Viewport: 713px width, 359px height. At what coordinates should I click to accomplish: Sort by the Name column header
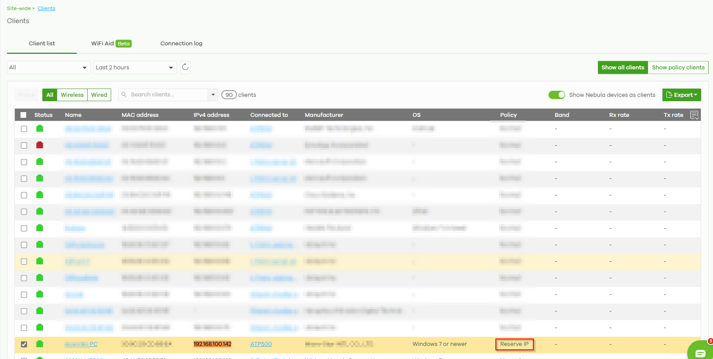tap(73, 115)
